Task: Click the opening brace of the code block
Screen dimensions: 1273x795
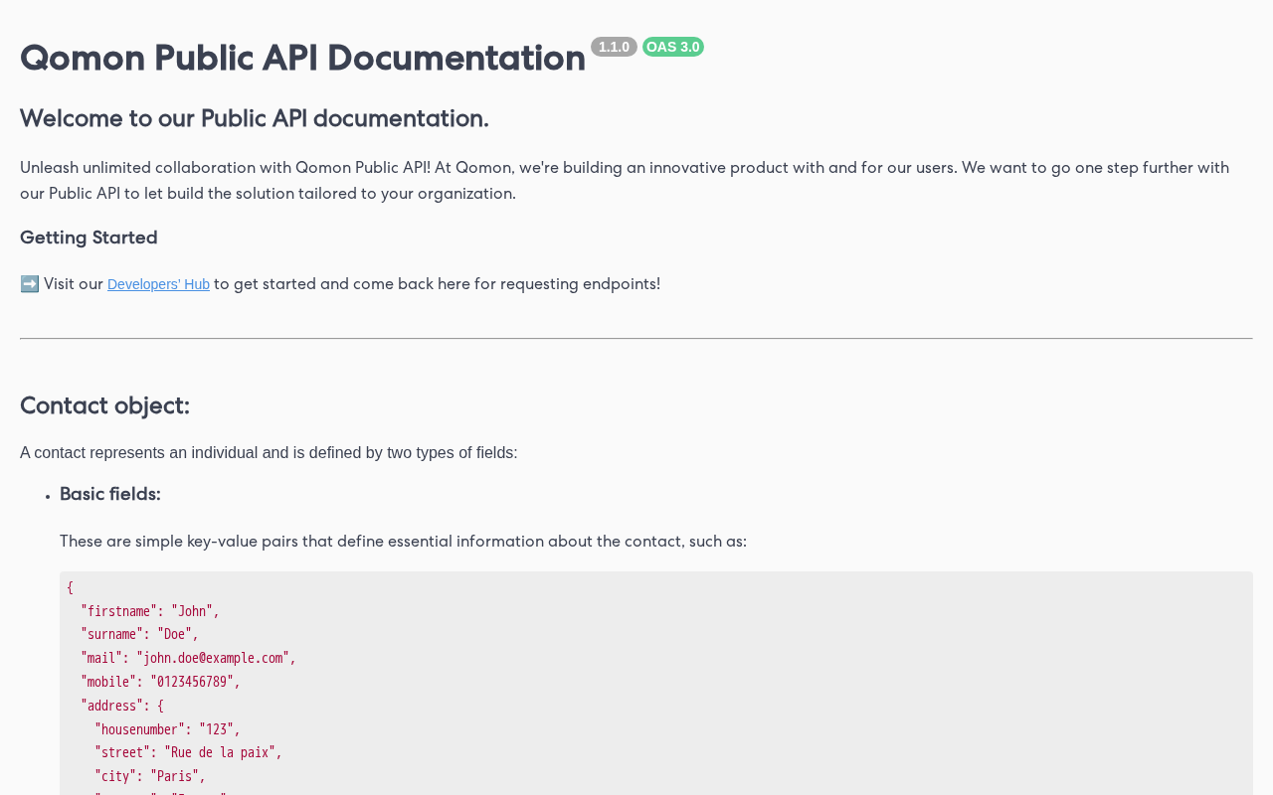Action: click(x=70, y=587)
